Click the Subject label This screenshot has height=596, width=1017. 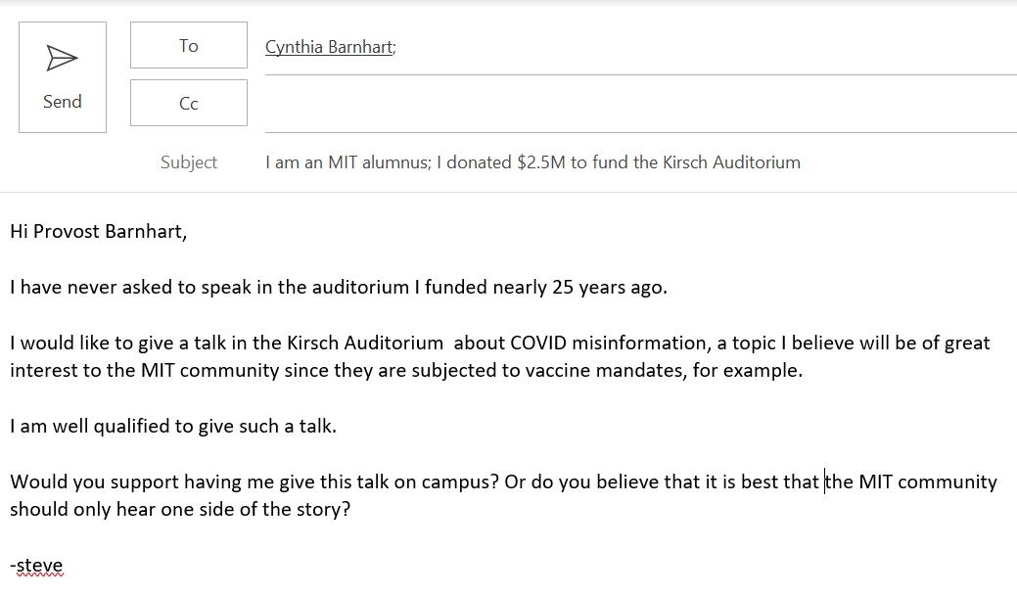coord(189,162)
